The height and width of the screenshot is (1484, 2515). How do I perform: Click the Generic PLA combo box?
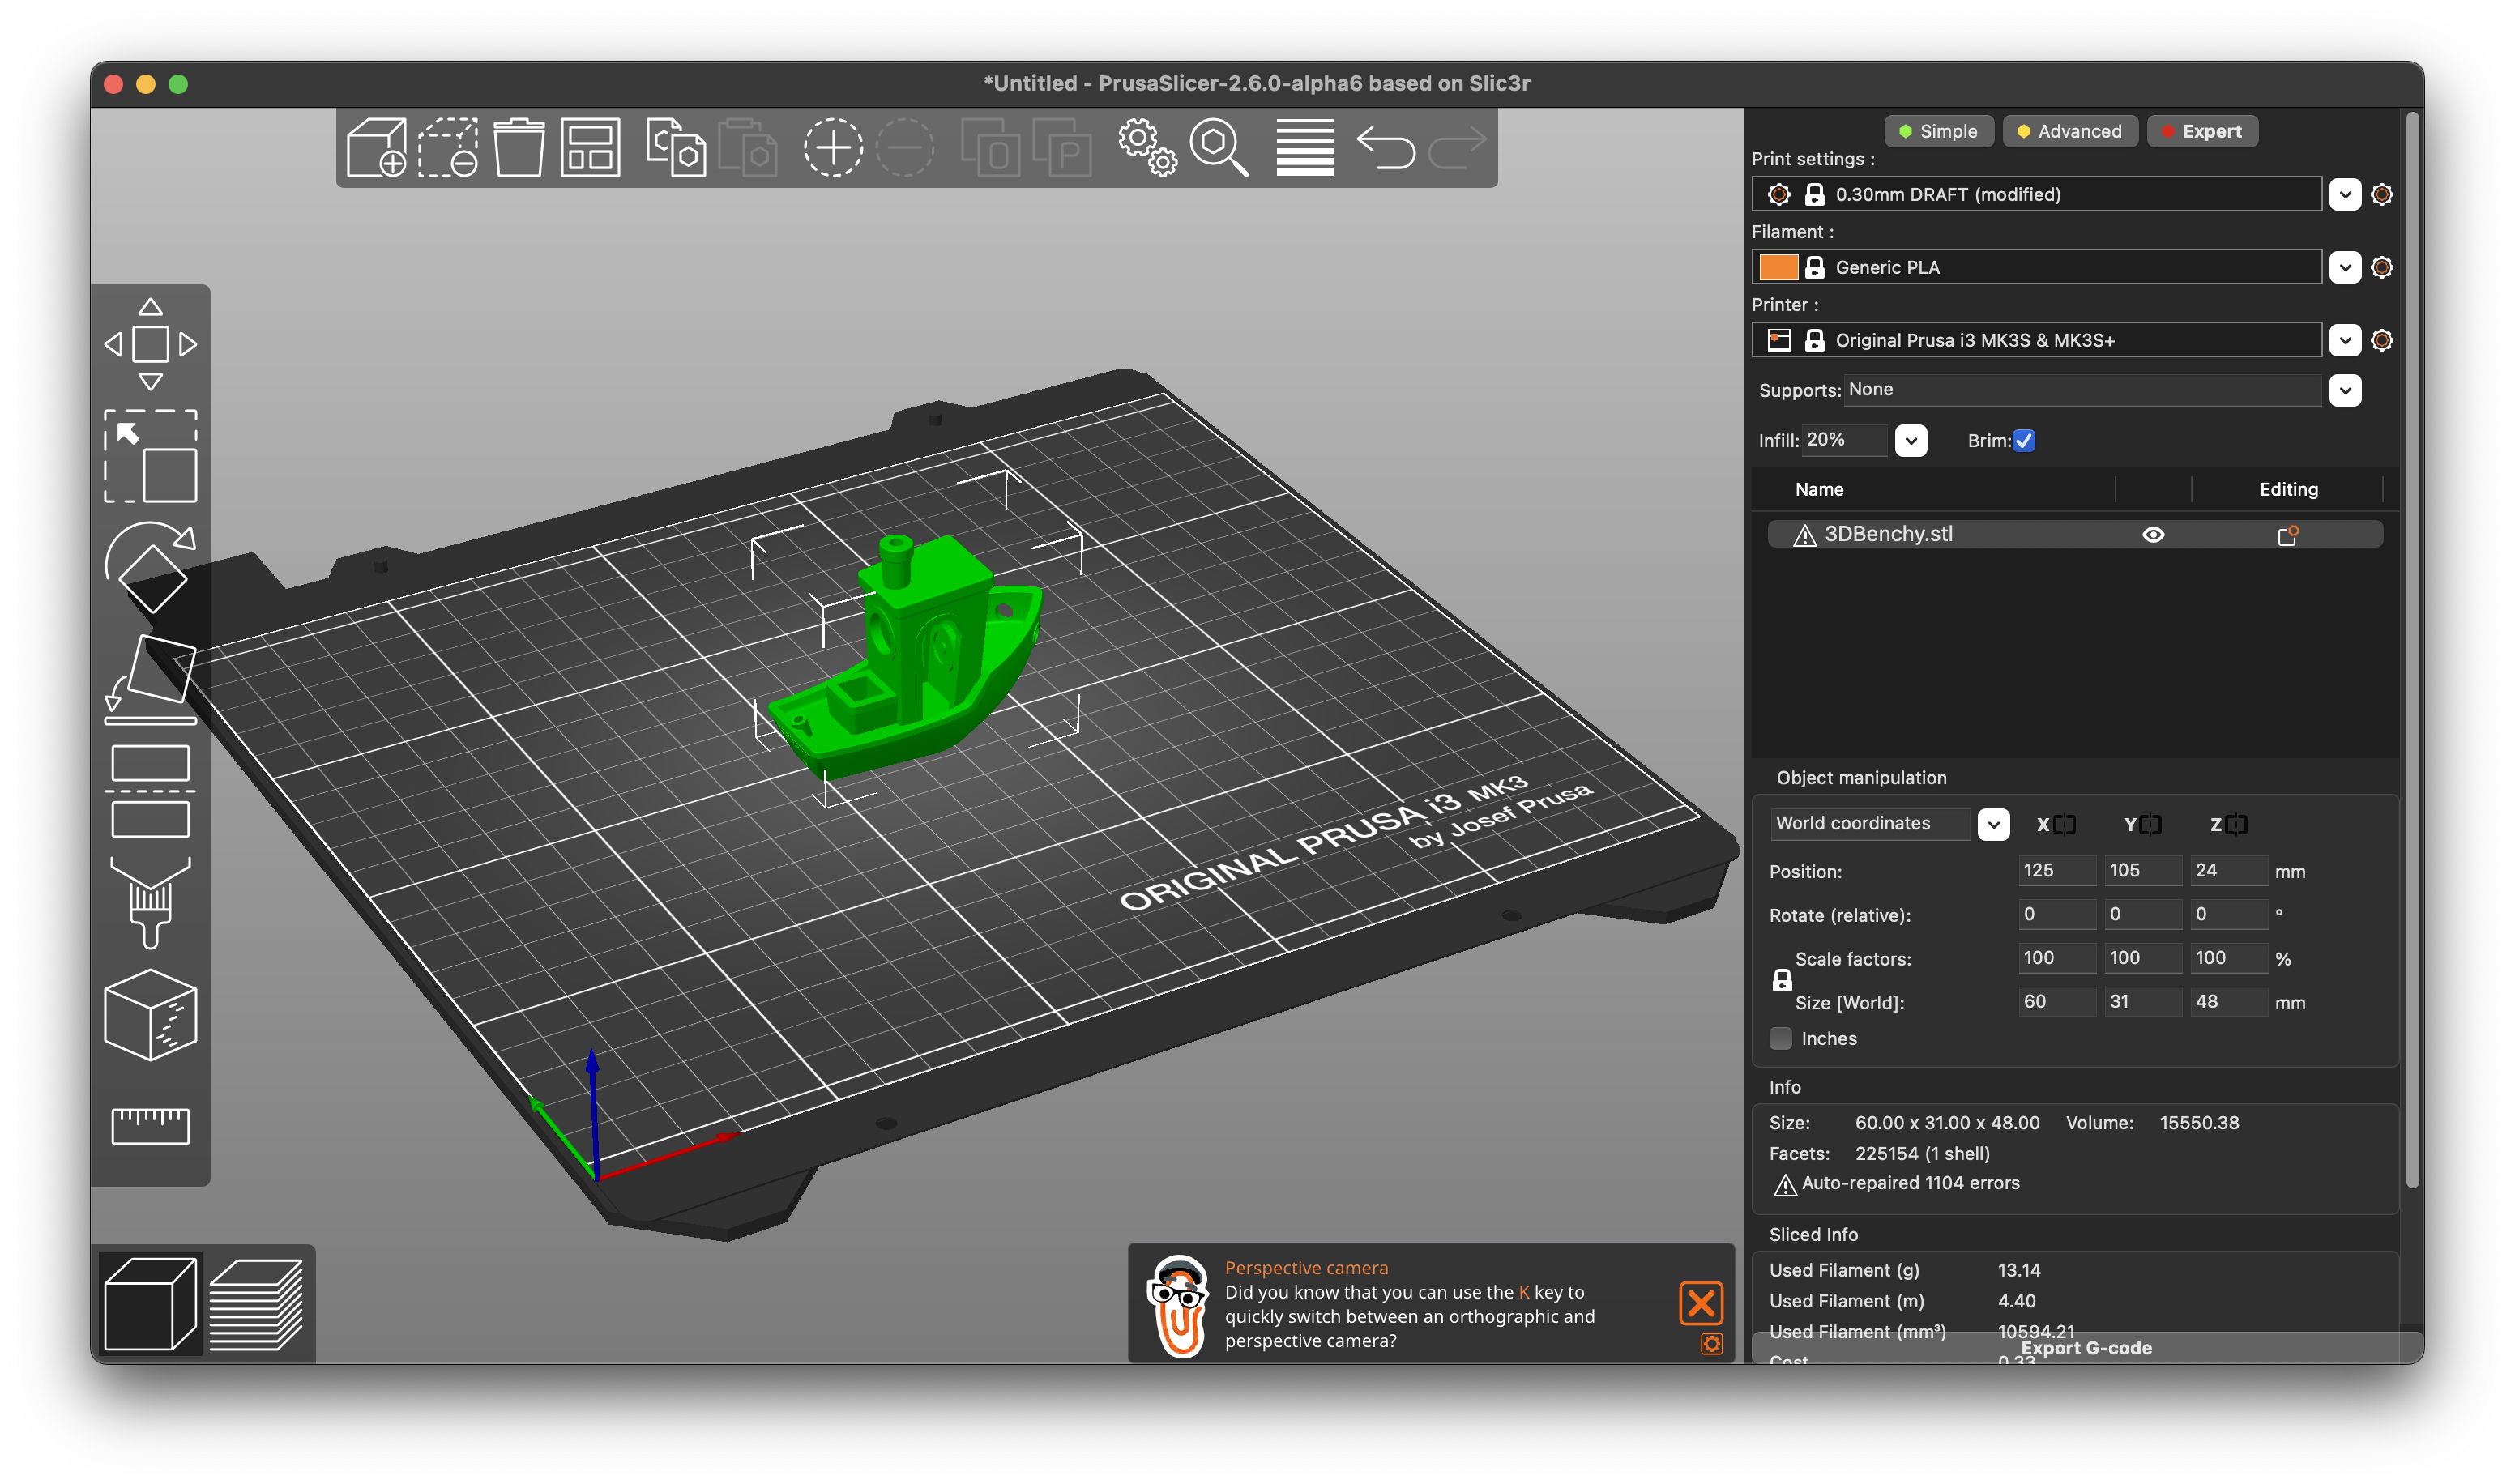point(2036,267)
